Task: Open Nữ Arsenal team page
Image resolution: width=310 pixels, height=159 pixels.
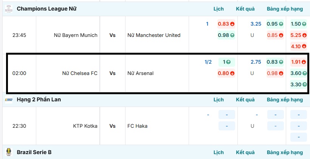Action: (x=141, y=73)
